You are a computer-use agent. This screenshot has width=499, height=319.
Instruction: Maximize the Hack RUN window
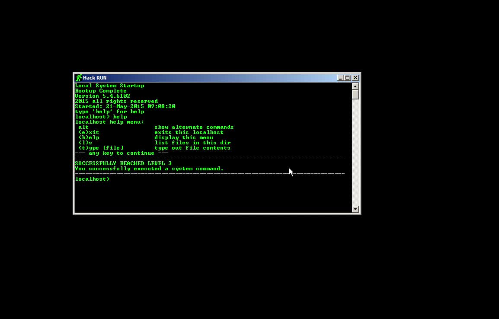[348, 78]
